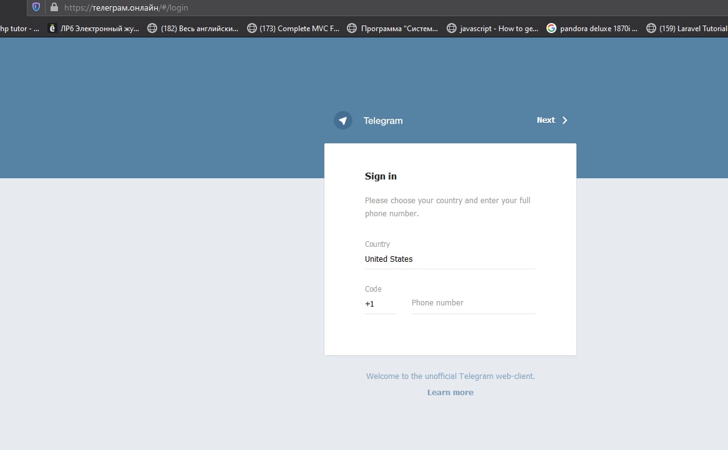The image size is (728, 450).
Task: Click the 'ё' favicon of ЛР6 bookmark
Action: click(52, 28)
